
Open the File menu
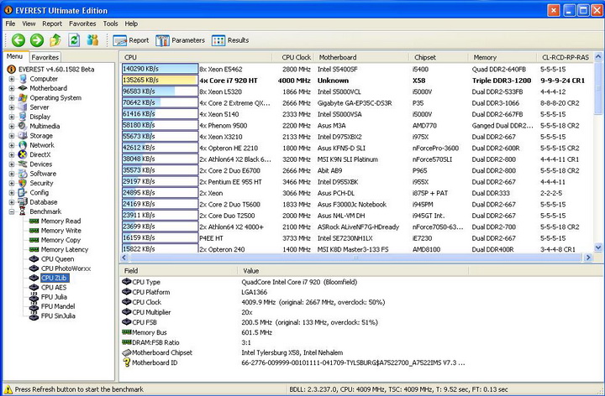point(10,23)
